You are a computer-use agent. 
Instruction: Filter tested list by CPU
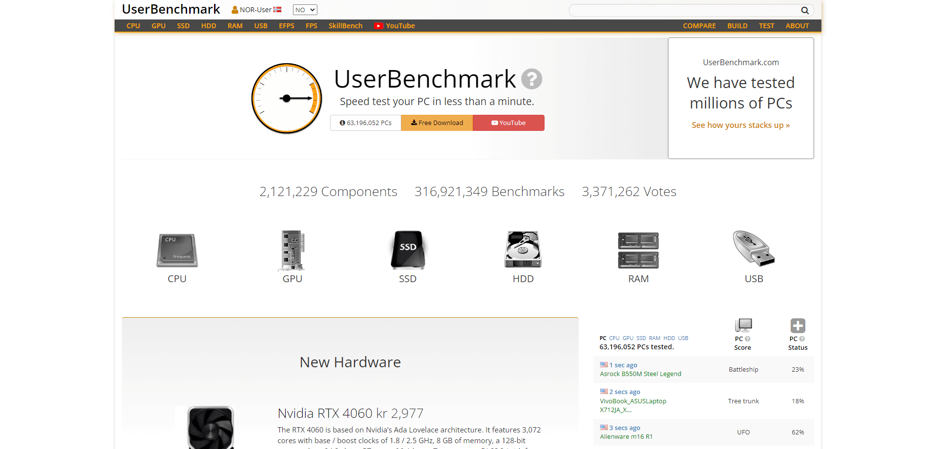pos(614,338)
